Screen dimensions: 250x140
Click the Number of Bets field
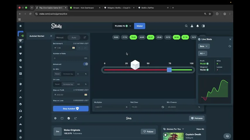coord(71,58)
